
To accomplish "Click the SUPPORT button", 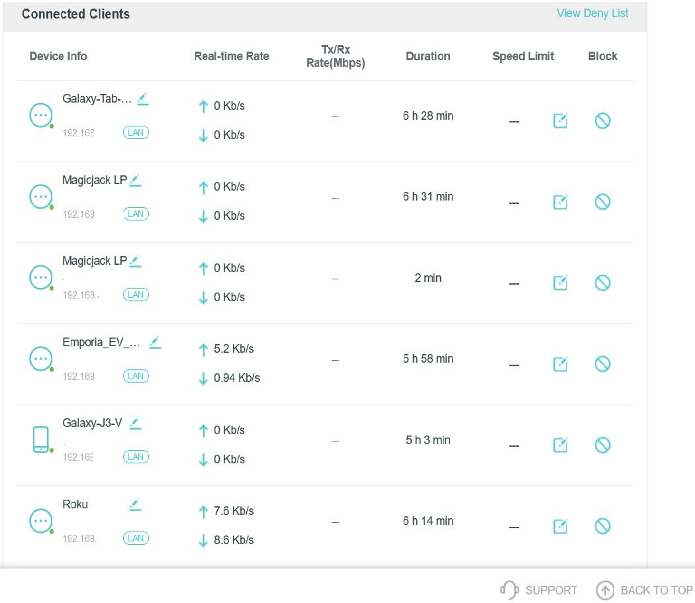I will (539, 590).
